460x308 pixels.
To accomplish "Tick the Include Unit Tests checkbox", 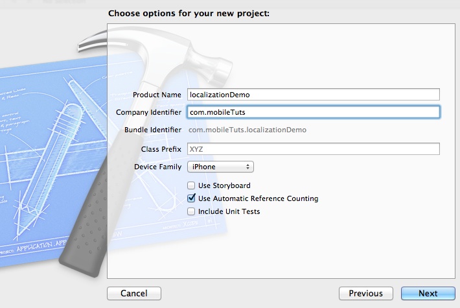I will [x=191, y=211].
